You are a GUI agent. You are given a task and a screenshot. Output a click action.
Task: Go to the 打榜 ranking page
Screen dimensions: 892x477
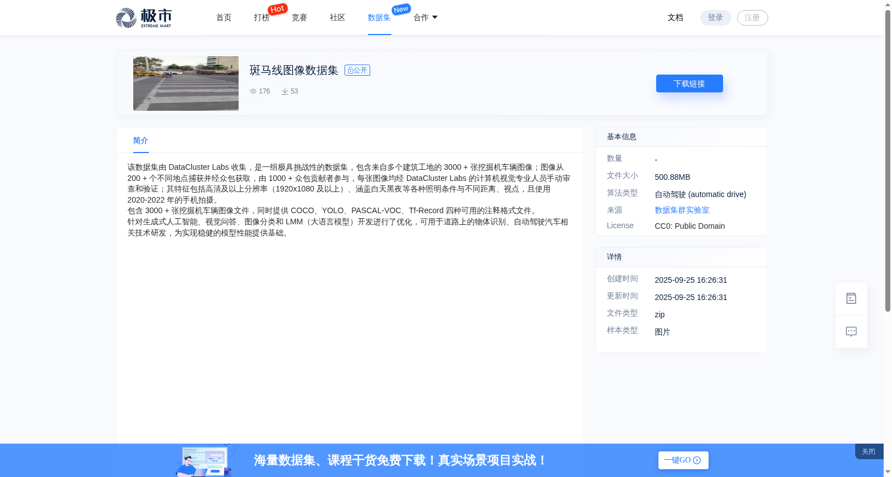pos(261,18)
